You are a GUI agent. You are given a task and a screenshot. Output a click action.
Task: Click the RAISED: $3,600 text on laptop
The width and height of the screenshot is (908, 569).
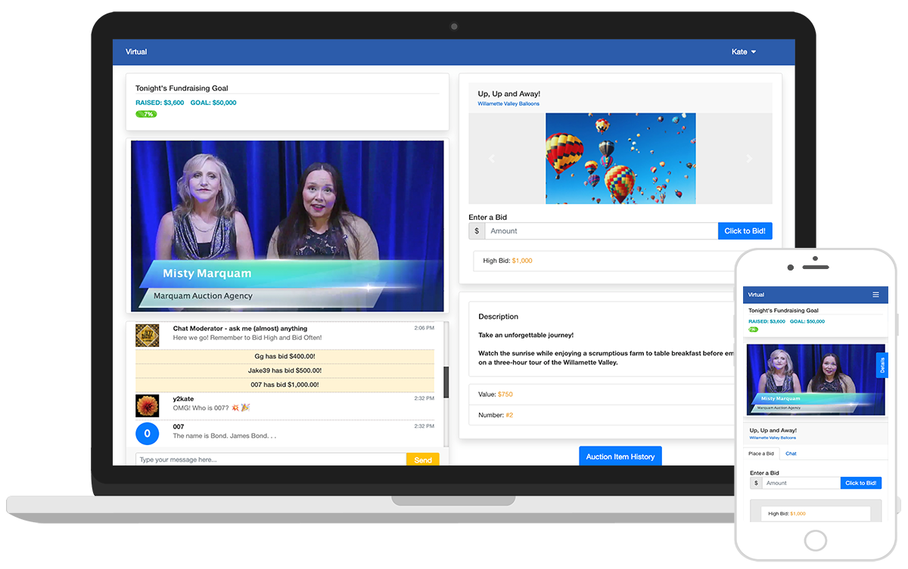pyautogui.click(x=160, y=103)
